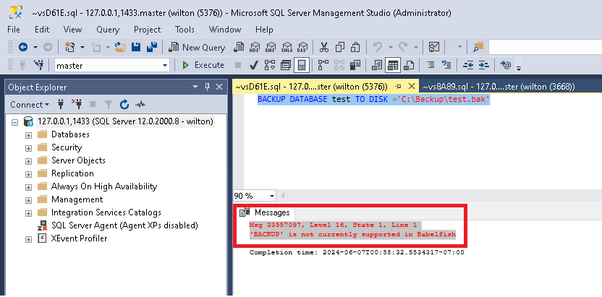This screenshot has width=602, height=297.
Task: Open the View menu
Action: [72, 30]
